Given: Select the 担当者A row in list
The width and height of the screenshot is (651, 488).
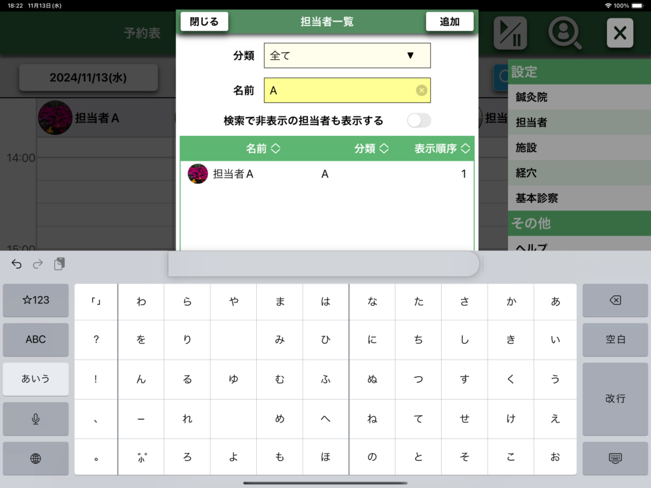Looking at the screenshot, I should (327, 174).
